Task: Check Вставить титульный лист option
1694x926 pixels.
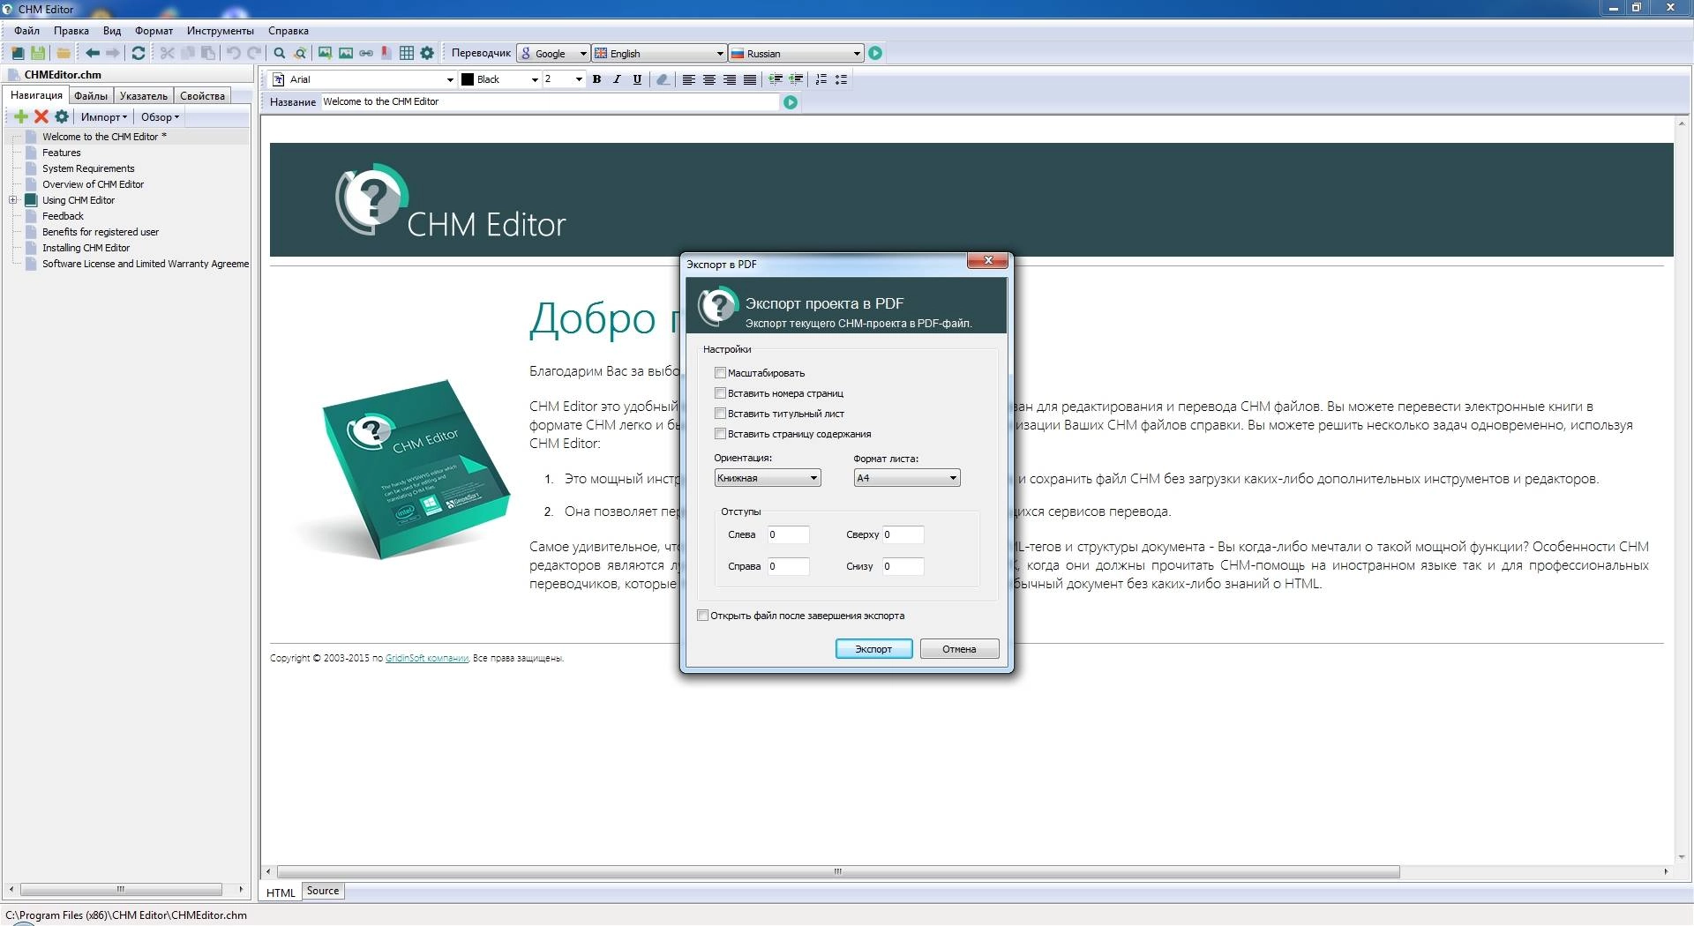Action: pyautogui.click(x=720, y=413)
